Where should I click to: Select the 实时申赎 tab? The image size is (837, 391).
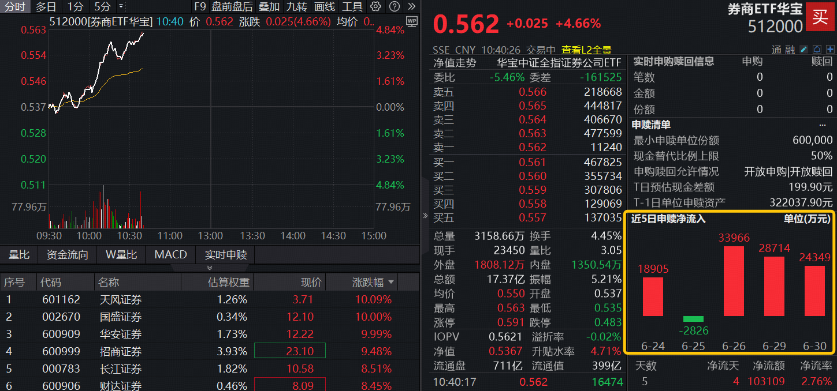(x=226, y=254)
